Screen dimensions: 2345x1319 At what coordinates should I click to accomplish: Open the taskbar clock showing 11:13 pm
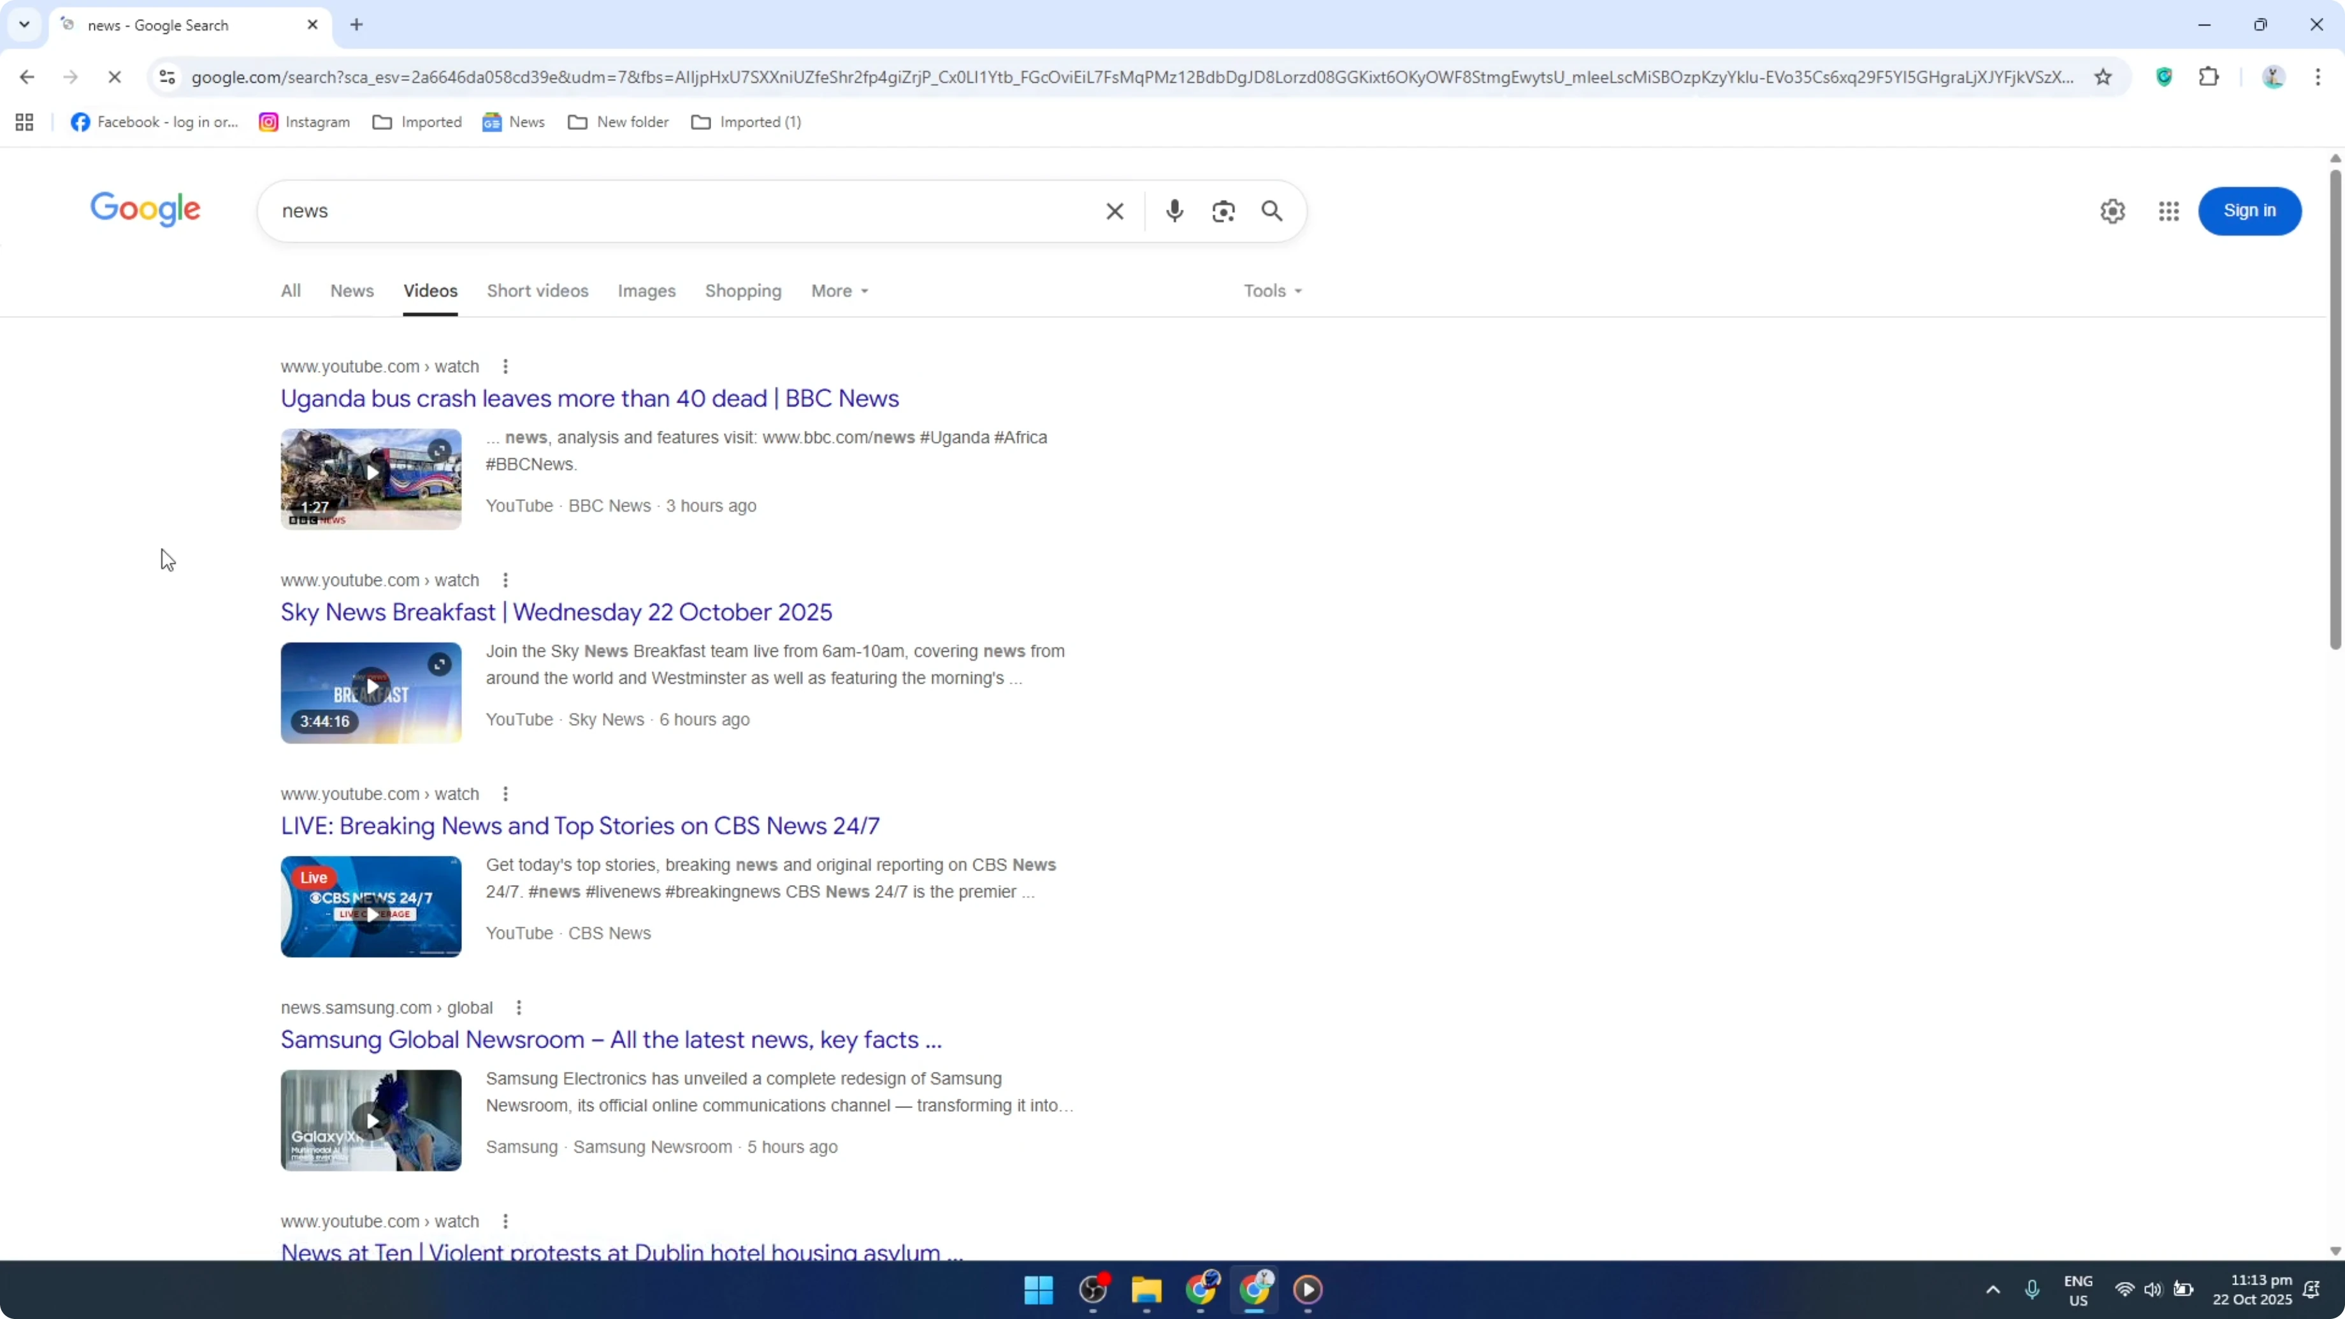2252,1290
